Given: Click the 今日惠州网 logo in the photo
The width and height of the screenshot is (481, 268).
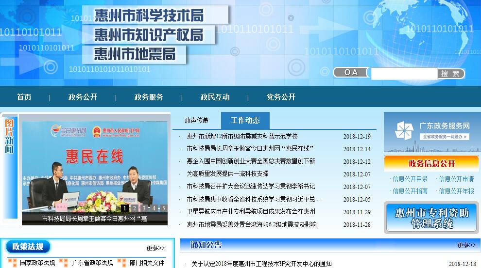Looking at the screenshot, I should click(69, 131).
